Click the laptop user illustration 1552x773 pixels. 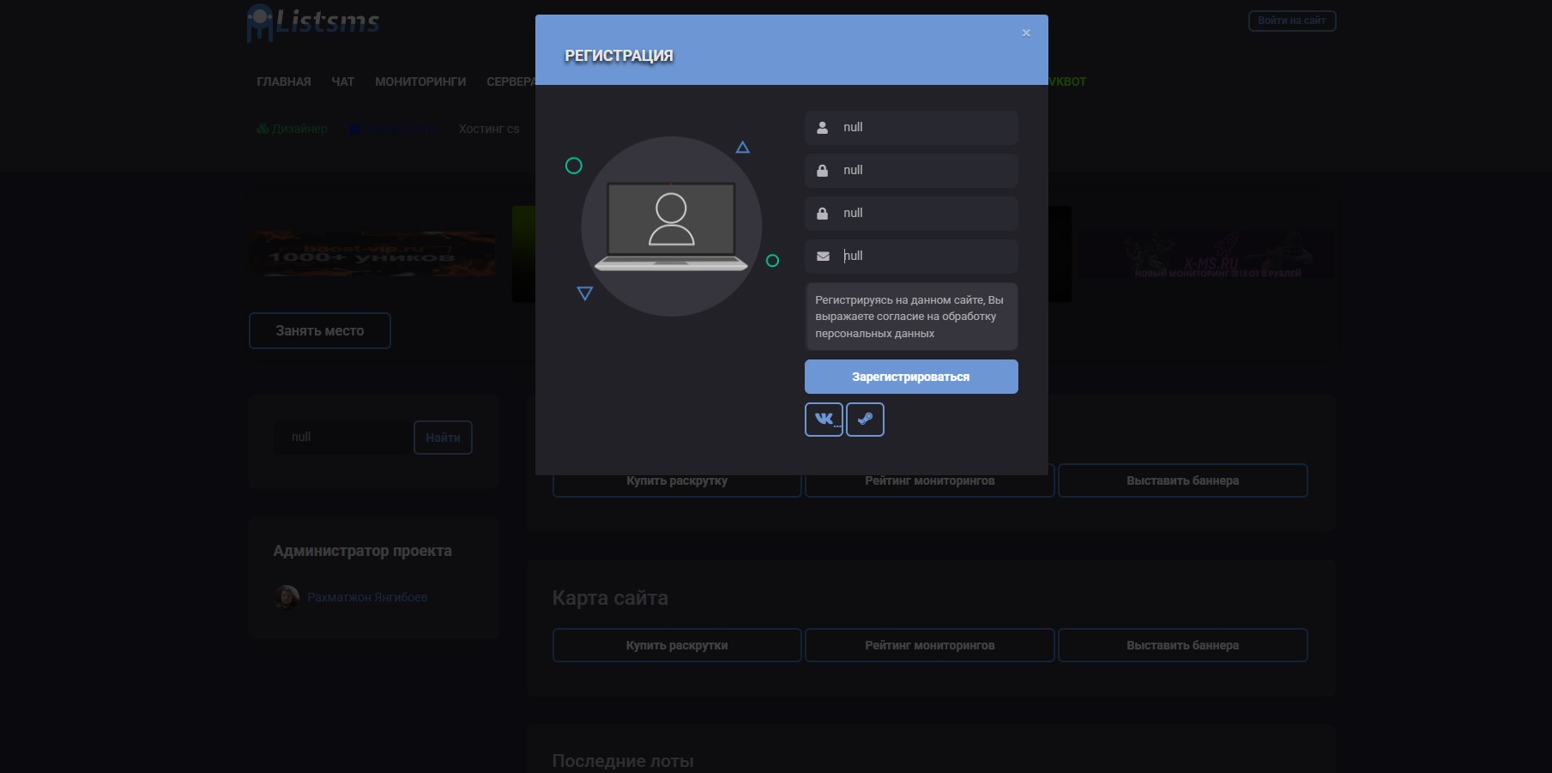[671, 226]
